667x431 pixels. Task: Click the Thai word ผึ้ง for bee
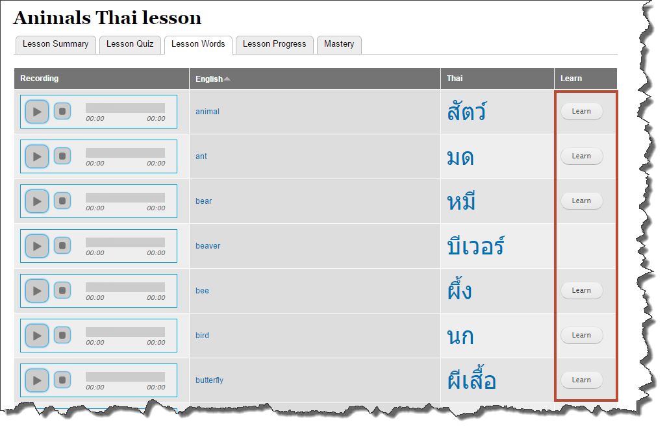pos(459,289)
